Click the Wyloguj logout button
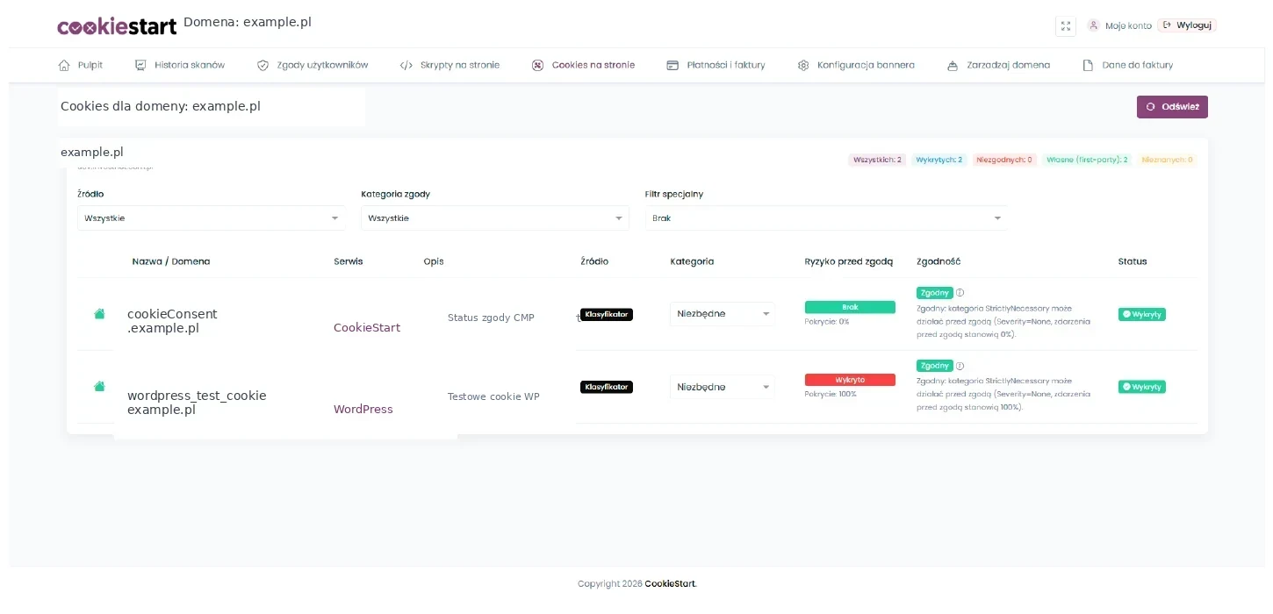The height and width of the screenshot is (614, 1273). click(x=1187, y=25)
